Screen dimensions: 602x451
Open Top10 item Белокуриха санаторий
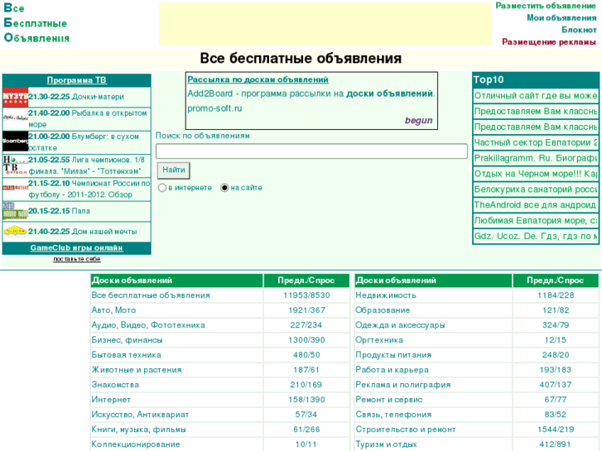[x=536, y=190]
